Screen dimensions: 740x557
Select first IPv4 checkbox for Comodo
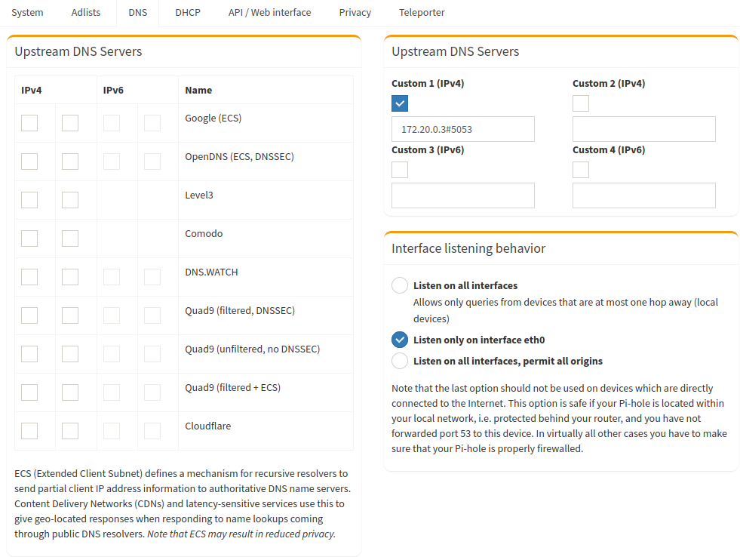click(x=29, y=238)
